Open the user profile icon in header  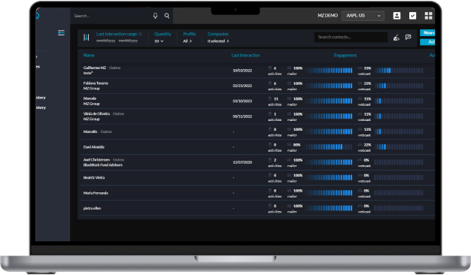pyautogui.click(x=397, y=16)
